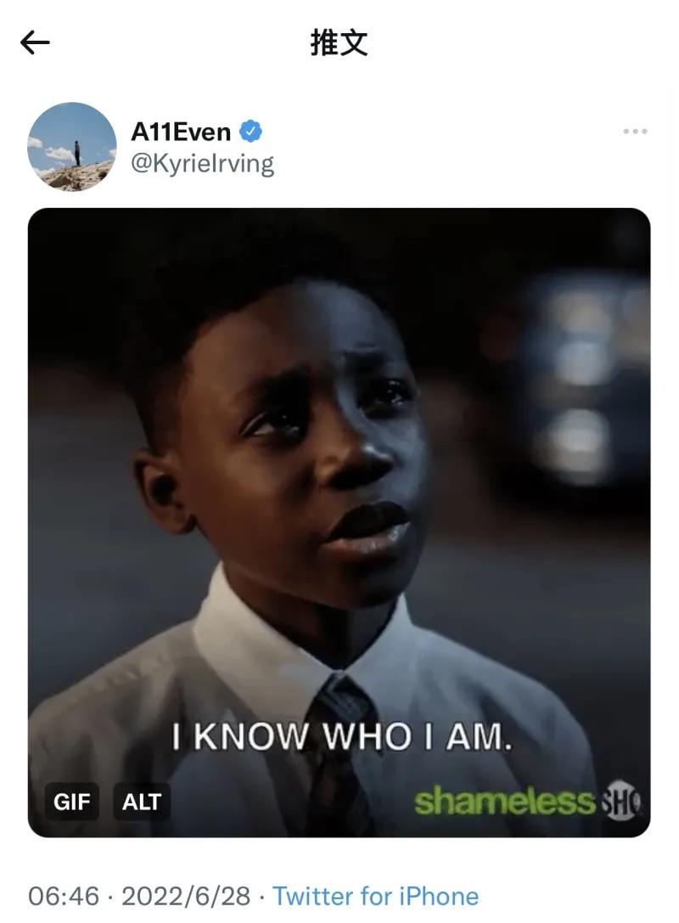679x923 pixels.
Task: Go back using the left arrow
Action: (x=35, y=43)
